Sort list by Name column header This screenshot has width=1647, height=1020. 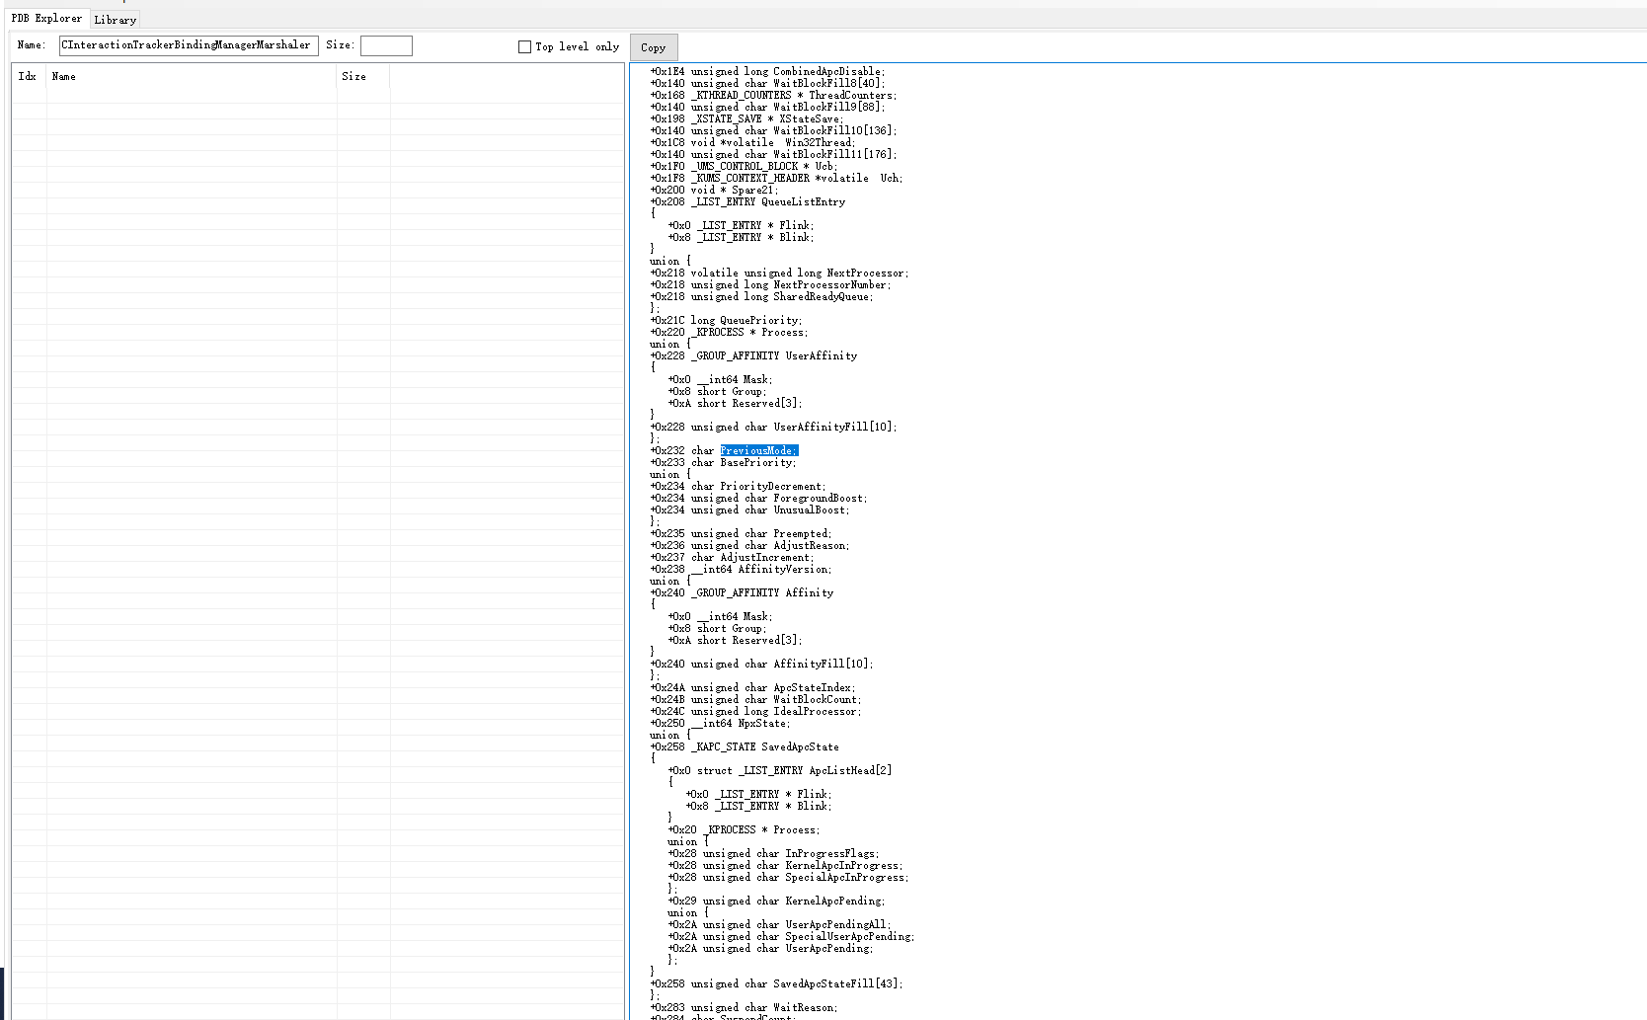pos(64,76)
